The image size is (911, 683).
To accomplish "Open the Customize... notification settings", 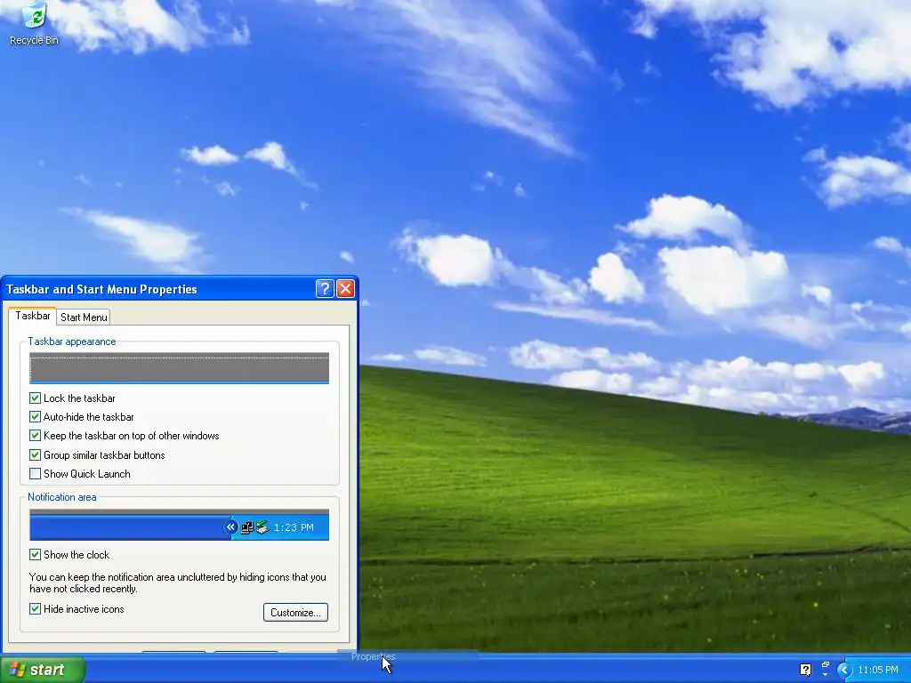I will pos(295,612).
